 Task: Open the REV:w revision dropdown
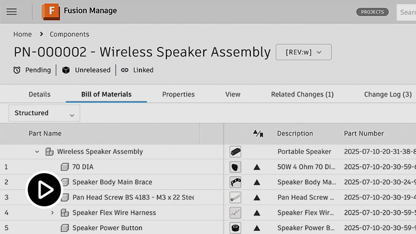[x=304, y=52]
